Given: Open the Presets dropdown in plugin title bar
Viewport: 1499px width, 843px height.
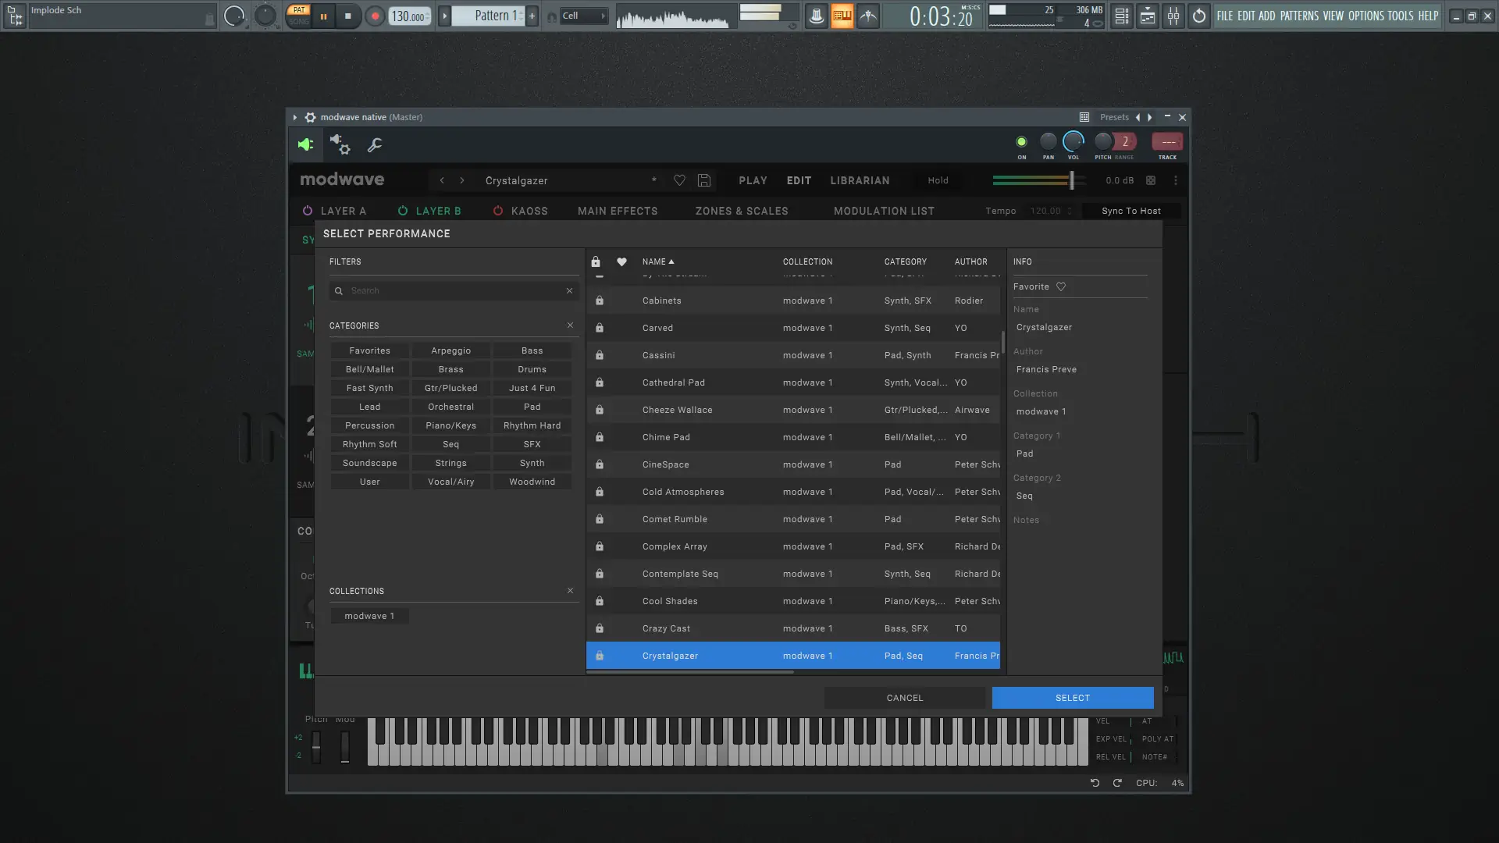Looking at the screenshot, I should tap(1114, 117).
